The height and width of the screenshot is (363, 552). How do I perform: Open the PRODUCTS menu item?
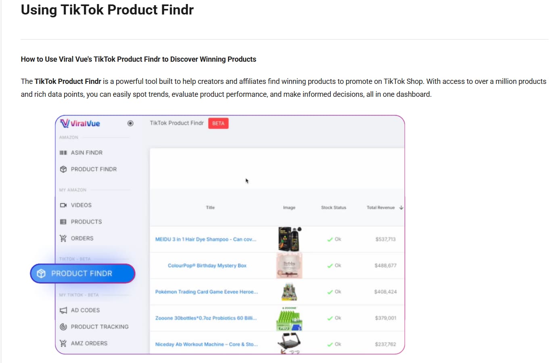coord(86,222)
